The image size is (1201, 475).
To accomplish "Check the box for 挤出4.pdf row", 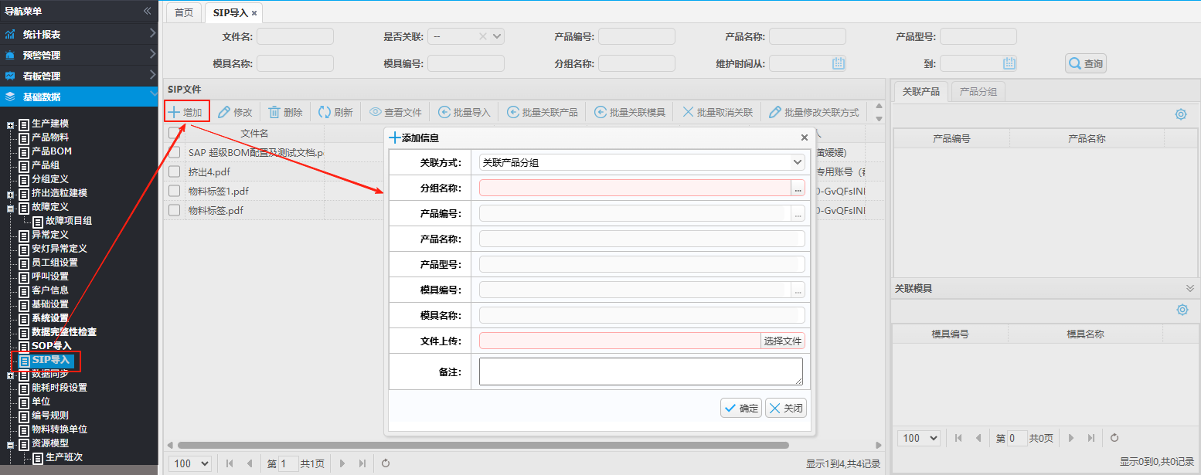I will point(175,172).
